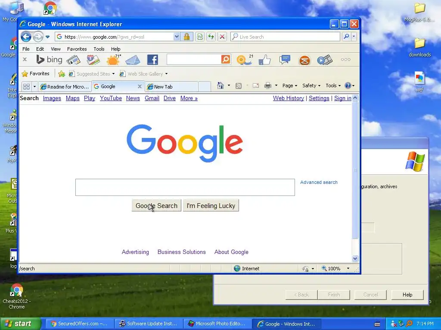The height and width of the screenshot is (330, 441).
Task: Click the weather sun icon showing 71°
Action: click(113, 60)
